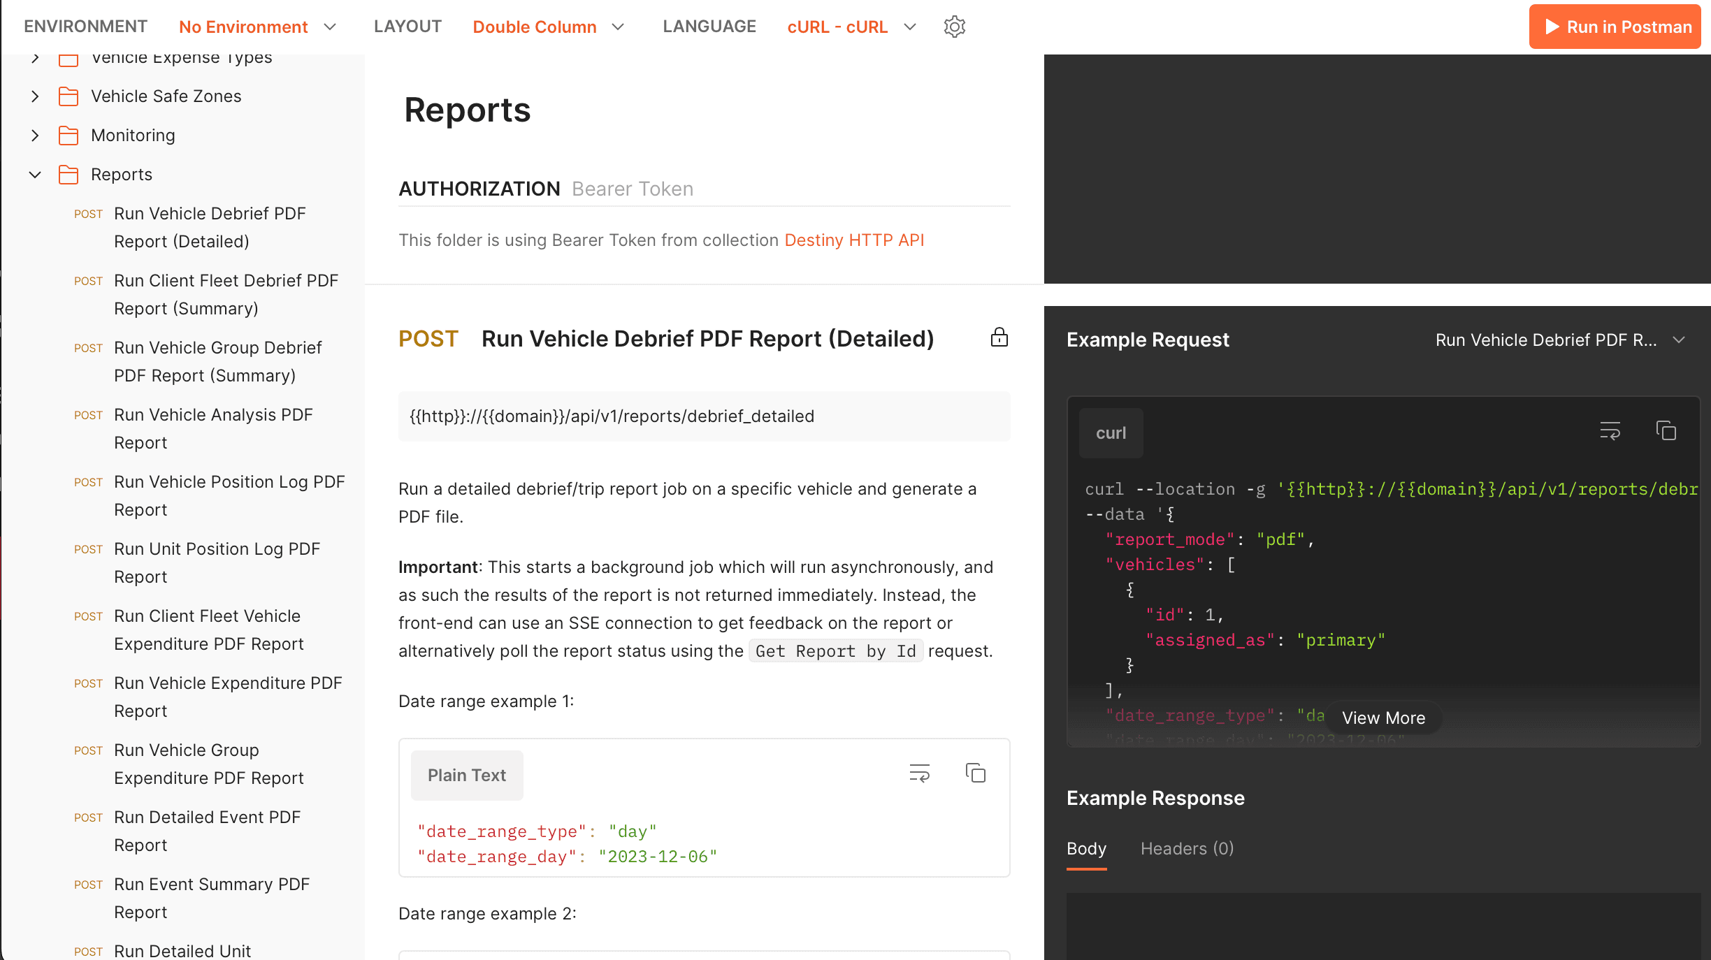Viewport: 1711px width, 960px height.
Task: Click the lock icon beside the request title
Action: point(999,338)
